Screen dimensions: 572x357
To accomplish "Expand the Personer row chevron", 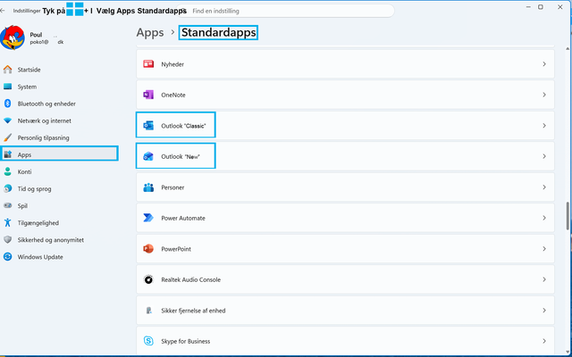I will click(x=544, y=187).
